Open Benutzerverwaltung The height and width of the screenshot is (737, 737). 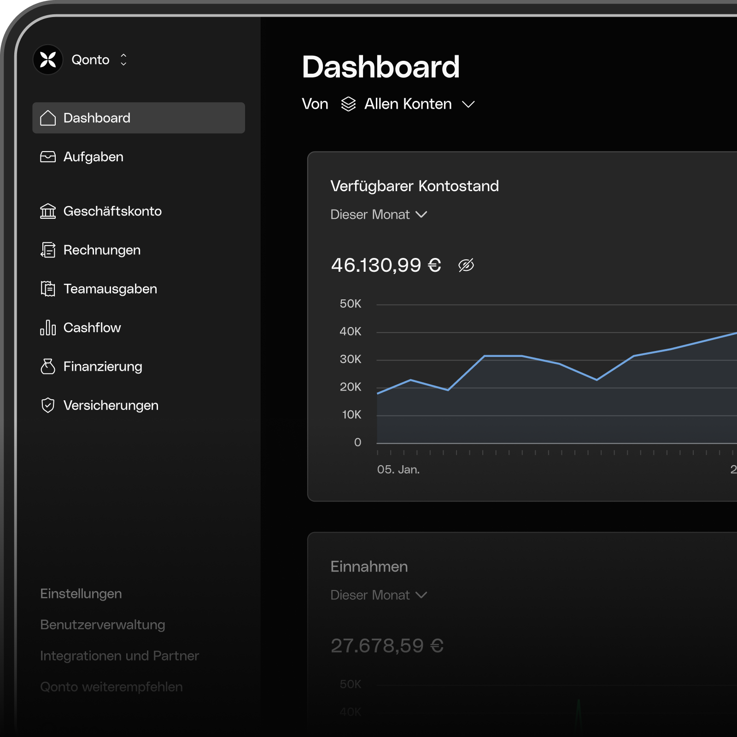pos(103,625)
